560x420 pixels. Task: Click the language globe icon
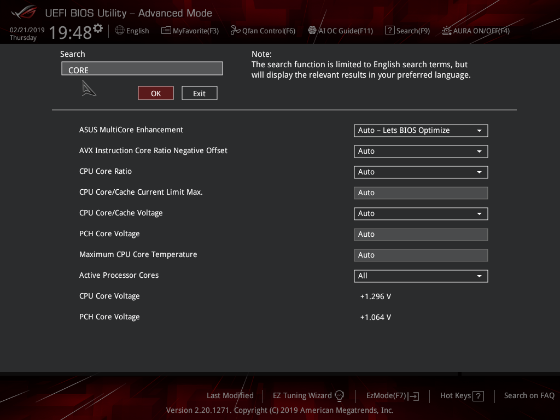[x=120, y=31]
